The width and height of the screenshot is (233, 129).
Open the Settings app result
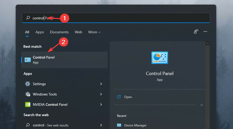(x=64, y=84)
